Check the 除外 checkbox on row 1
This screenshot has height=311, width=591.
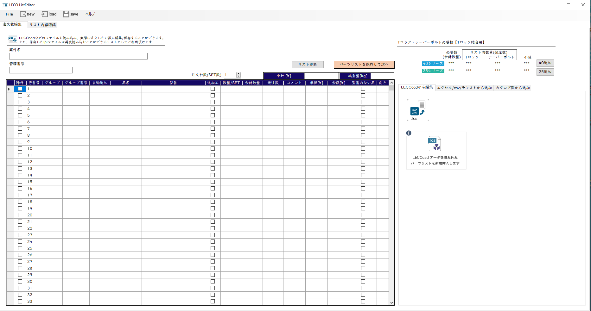[20, 89]
